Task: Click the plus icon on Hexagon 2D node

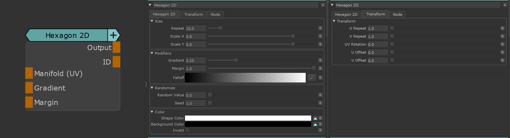Action: point(113,35)
